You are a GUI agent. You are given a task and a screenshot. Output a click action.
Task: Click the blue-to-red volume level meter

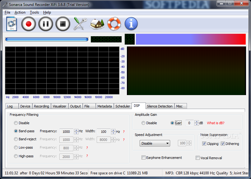(x=191, y=39)
